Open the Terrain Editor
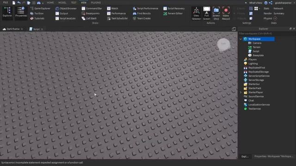 [x=173, y=13]
